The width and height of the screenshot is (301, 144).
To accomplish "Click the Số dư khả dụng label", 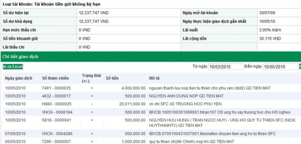I will (x=18, y=22).
